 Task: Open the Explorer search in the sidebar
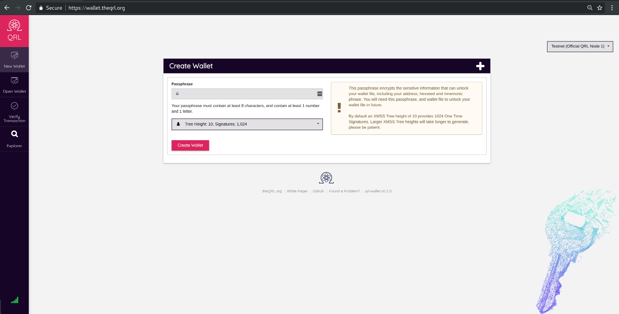coord(14,139)
